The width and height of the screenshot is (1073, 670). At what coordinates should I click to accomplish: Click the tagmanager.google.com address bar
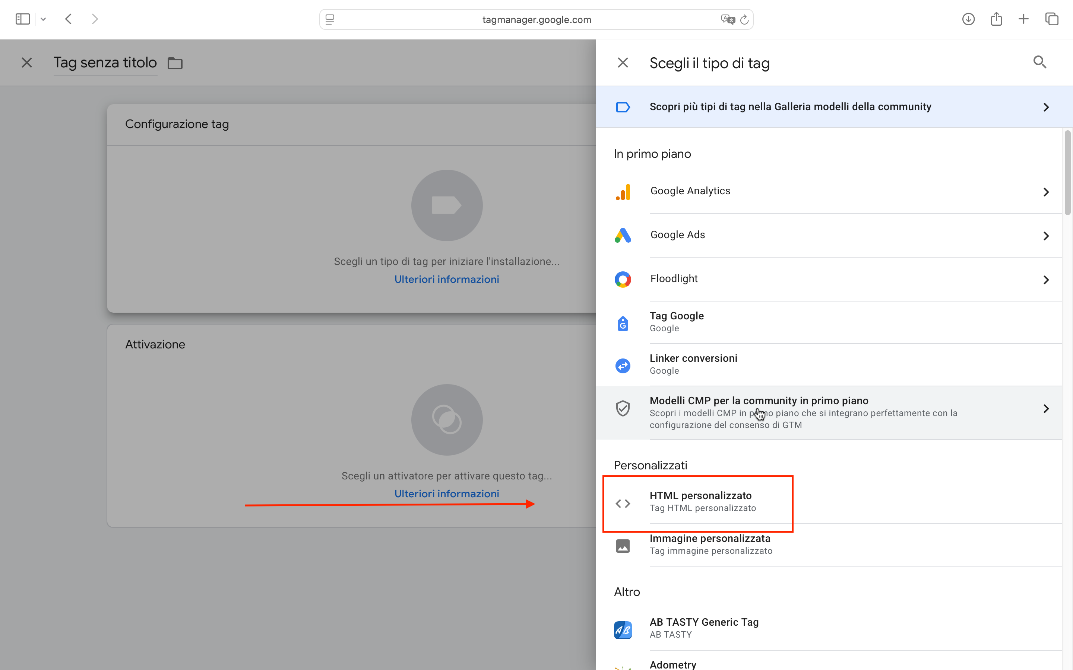pyautogui.click(x=536, y=19)
